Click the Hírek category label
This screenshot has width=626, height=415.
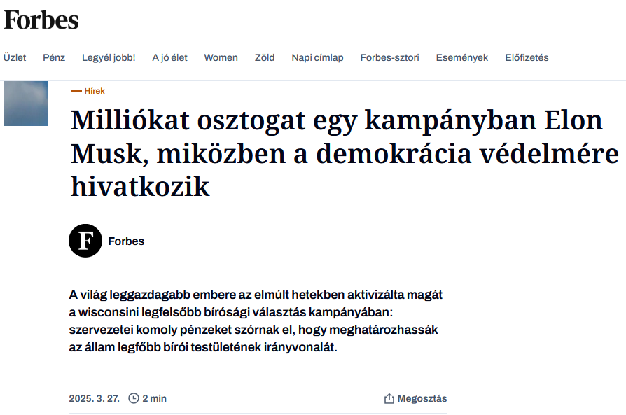(x=94, y=91)
